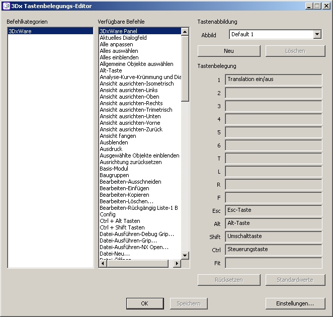Open Einstellungen... settings
The height and width of the screenshot is (317, 333).
(295, 303)
